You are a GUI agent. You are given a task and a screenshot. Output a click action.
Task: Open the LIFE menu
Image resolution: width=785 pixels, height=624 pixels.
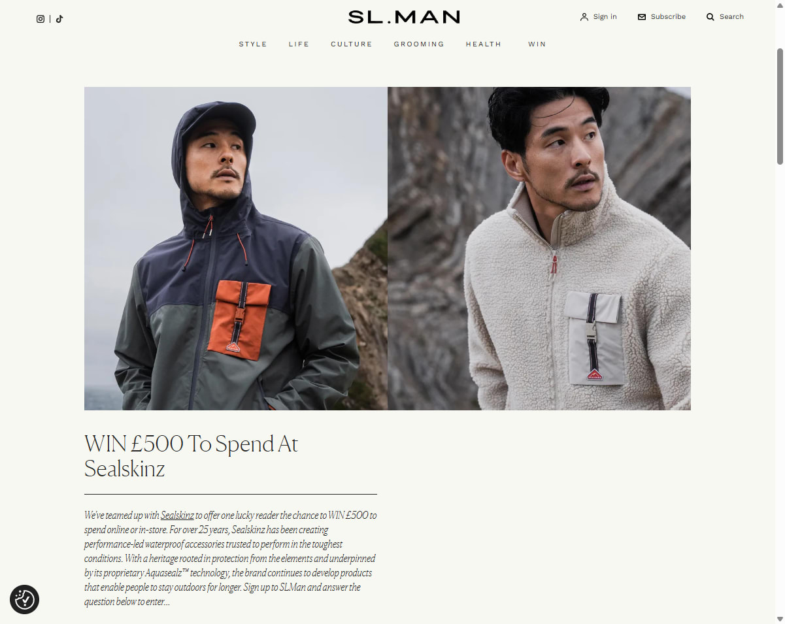point(299,44)
